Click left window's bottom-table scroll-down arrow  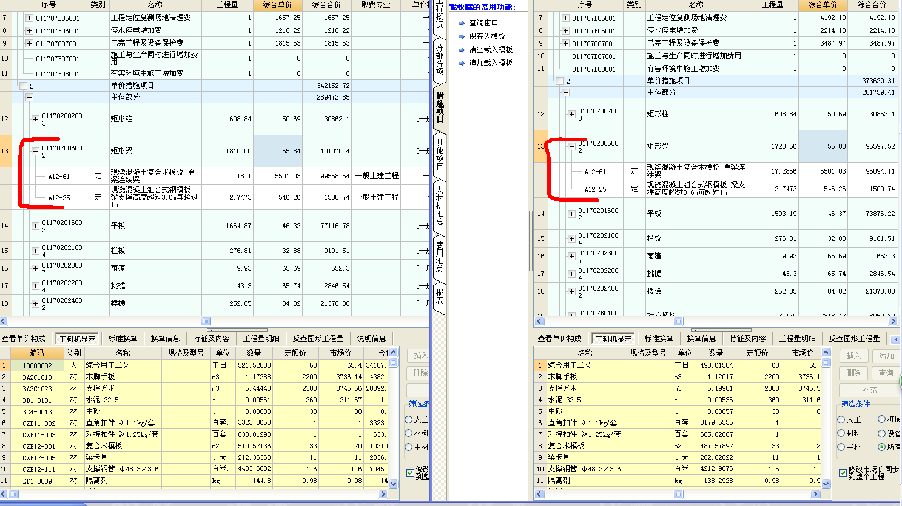coord(393,484)
